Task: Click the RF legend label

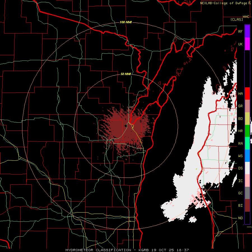Action: click(240, 31)
